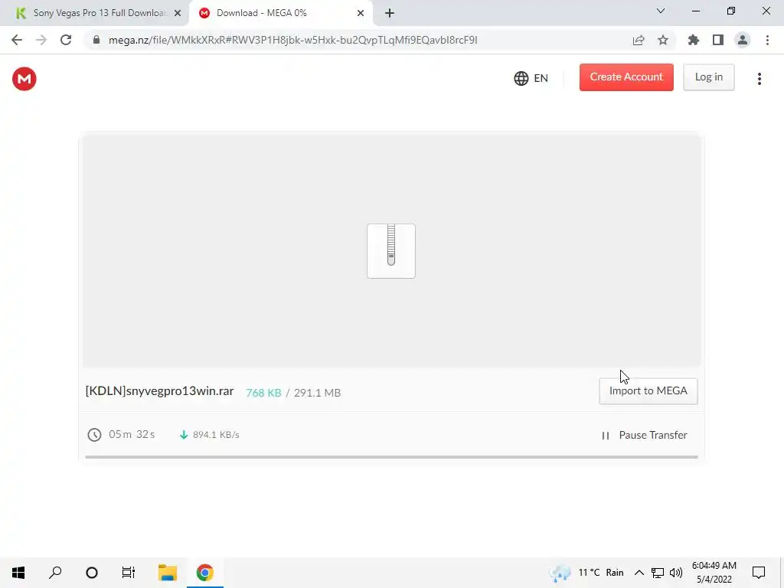Click the network tray icon
This screenshot has height=588, width=784.
[x=658, y=573]
